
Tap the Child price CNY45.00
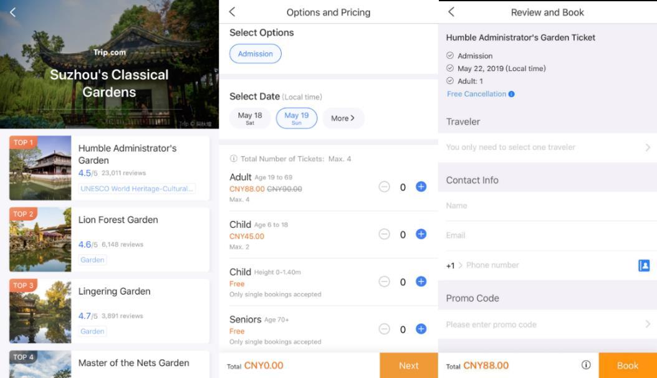[x=247, y=237]
